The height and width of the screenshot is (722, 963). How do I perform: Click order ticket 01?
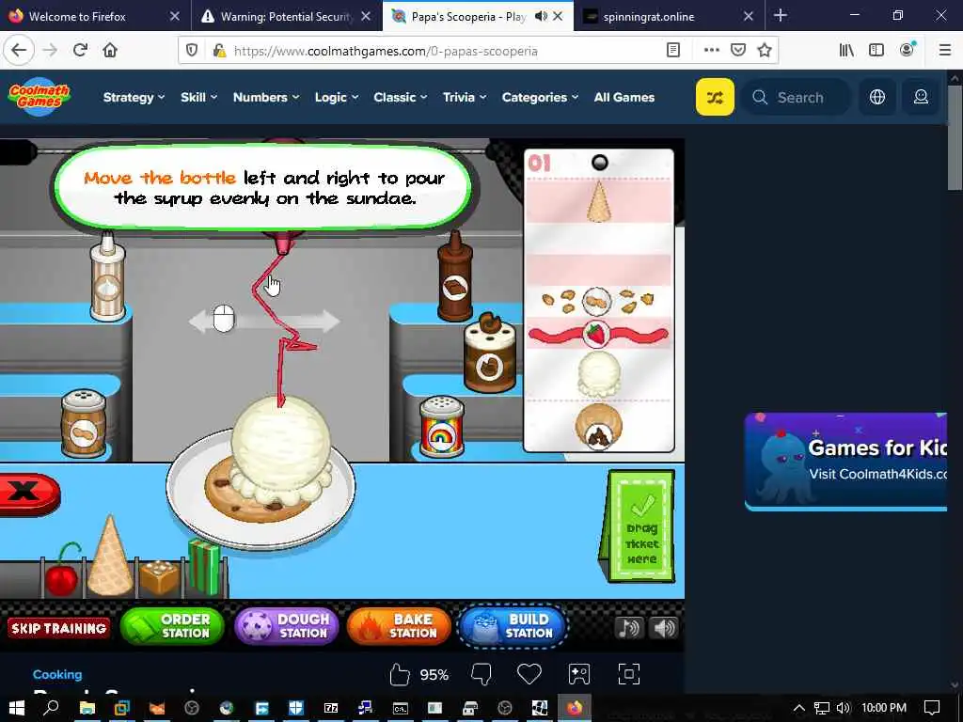coord(599,301)
